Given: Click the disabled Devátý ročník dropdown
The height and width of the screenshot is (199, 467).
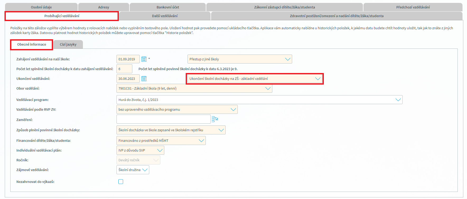Looking at the screenshot, I should (138, 160).
